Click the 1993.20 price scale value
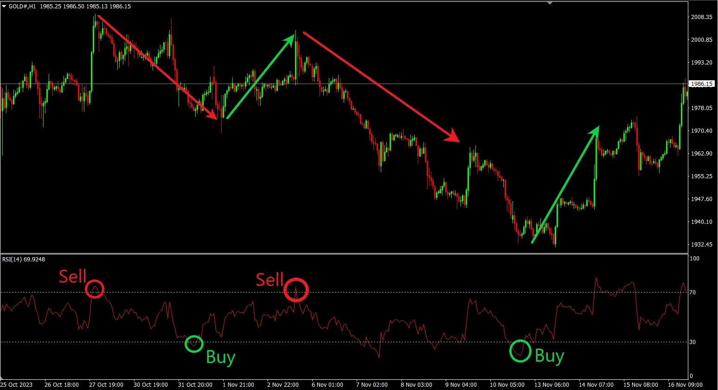Screen dimensions: 718x390 pos(701,63)
